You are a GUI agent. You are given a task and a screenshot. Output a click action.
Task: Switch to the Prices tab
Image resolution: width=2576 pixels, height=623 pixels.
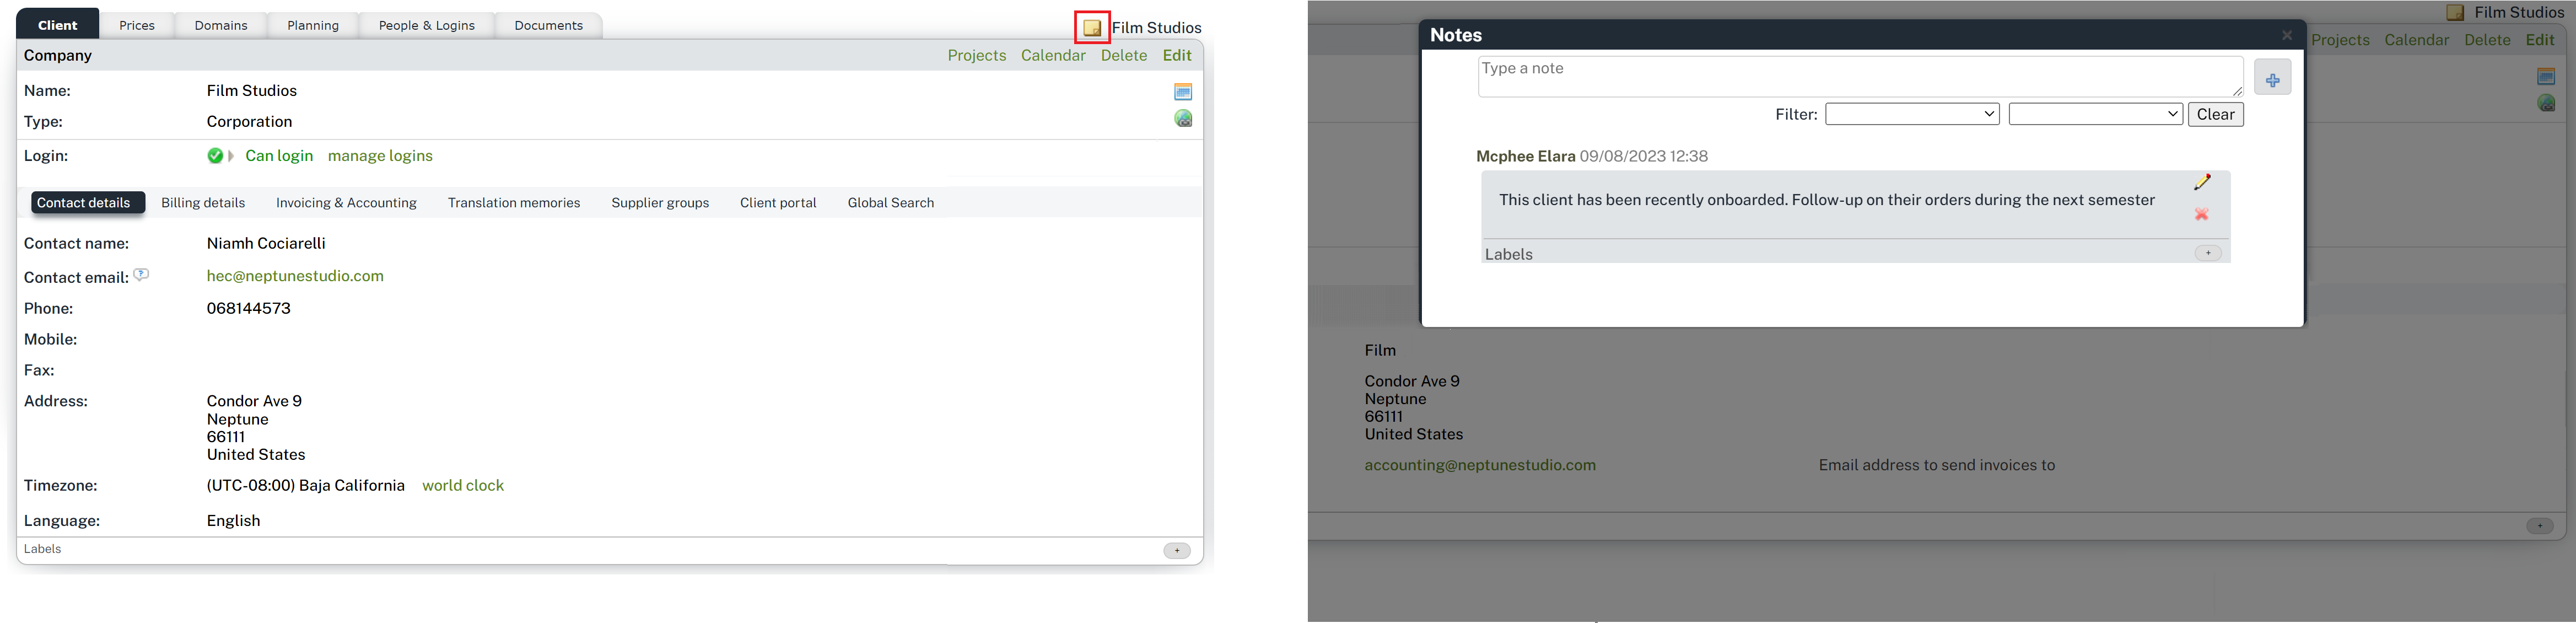click(137, 25)
